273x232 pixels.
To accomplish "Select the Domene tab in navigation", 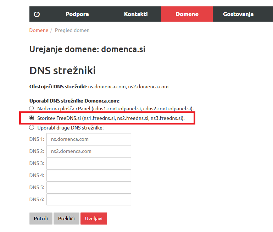I will [187, 14].
